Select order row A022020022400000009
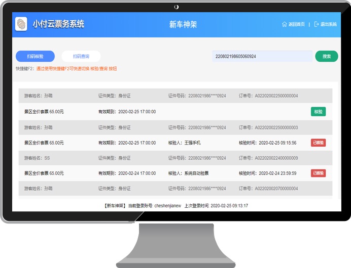 pyautogui.click(x=175, y=158)
